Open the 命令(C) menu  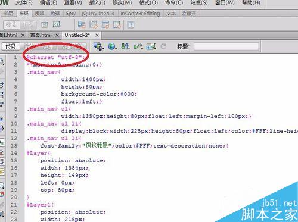(174, 3)
